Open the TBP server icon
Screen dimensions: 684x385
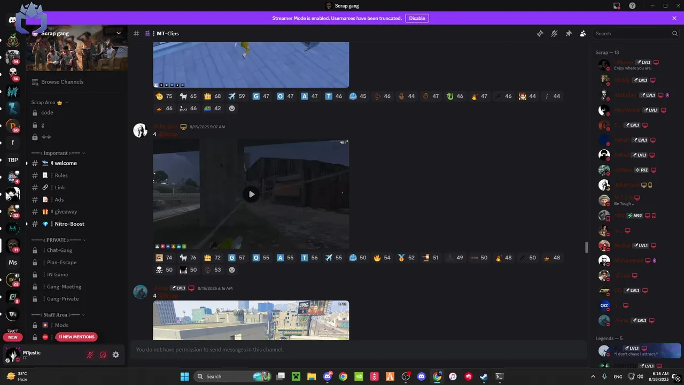[13, 160]
